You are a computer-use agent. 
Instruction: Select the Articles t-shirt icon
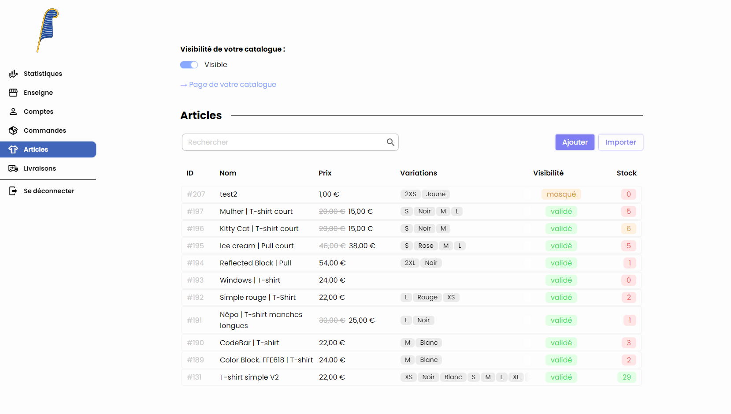point(14,149)
